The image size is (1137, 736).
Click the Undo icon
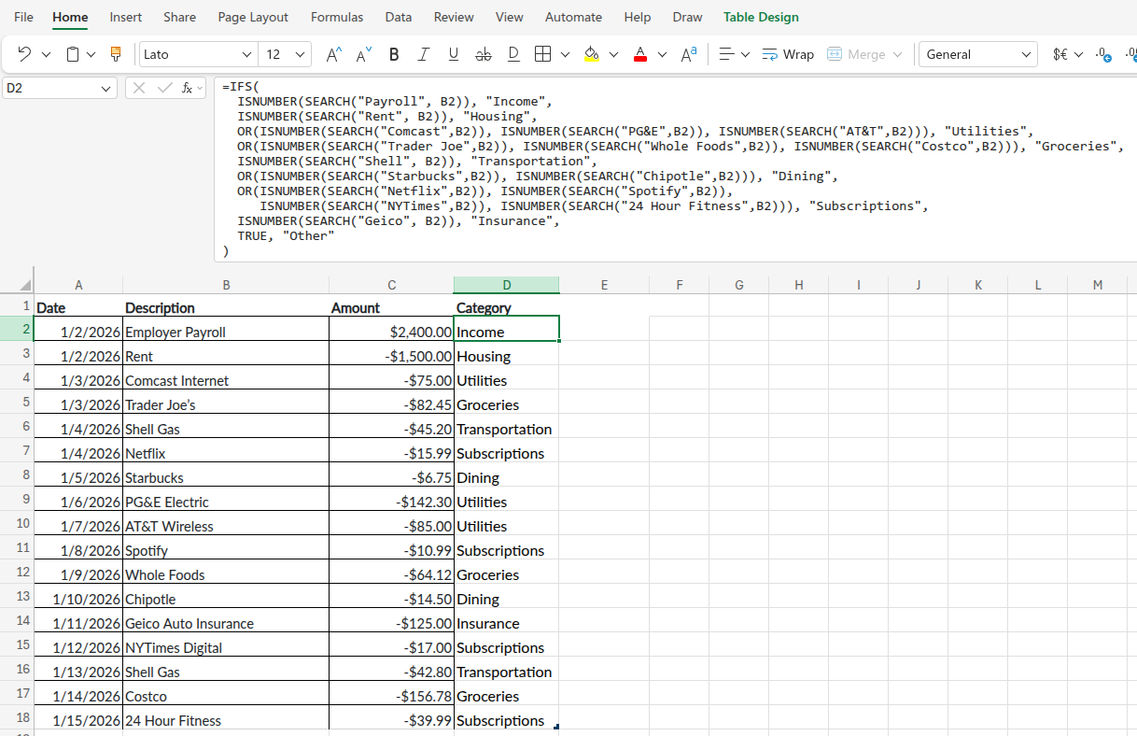click(x=24, y=54)
